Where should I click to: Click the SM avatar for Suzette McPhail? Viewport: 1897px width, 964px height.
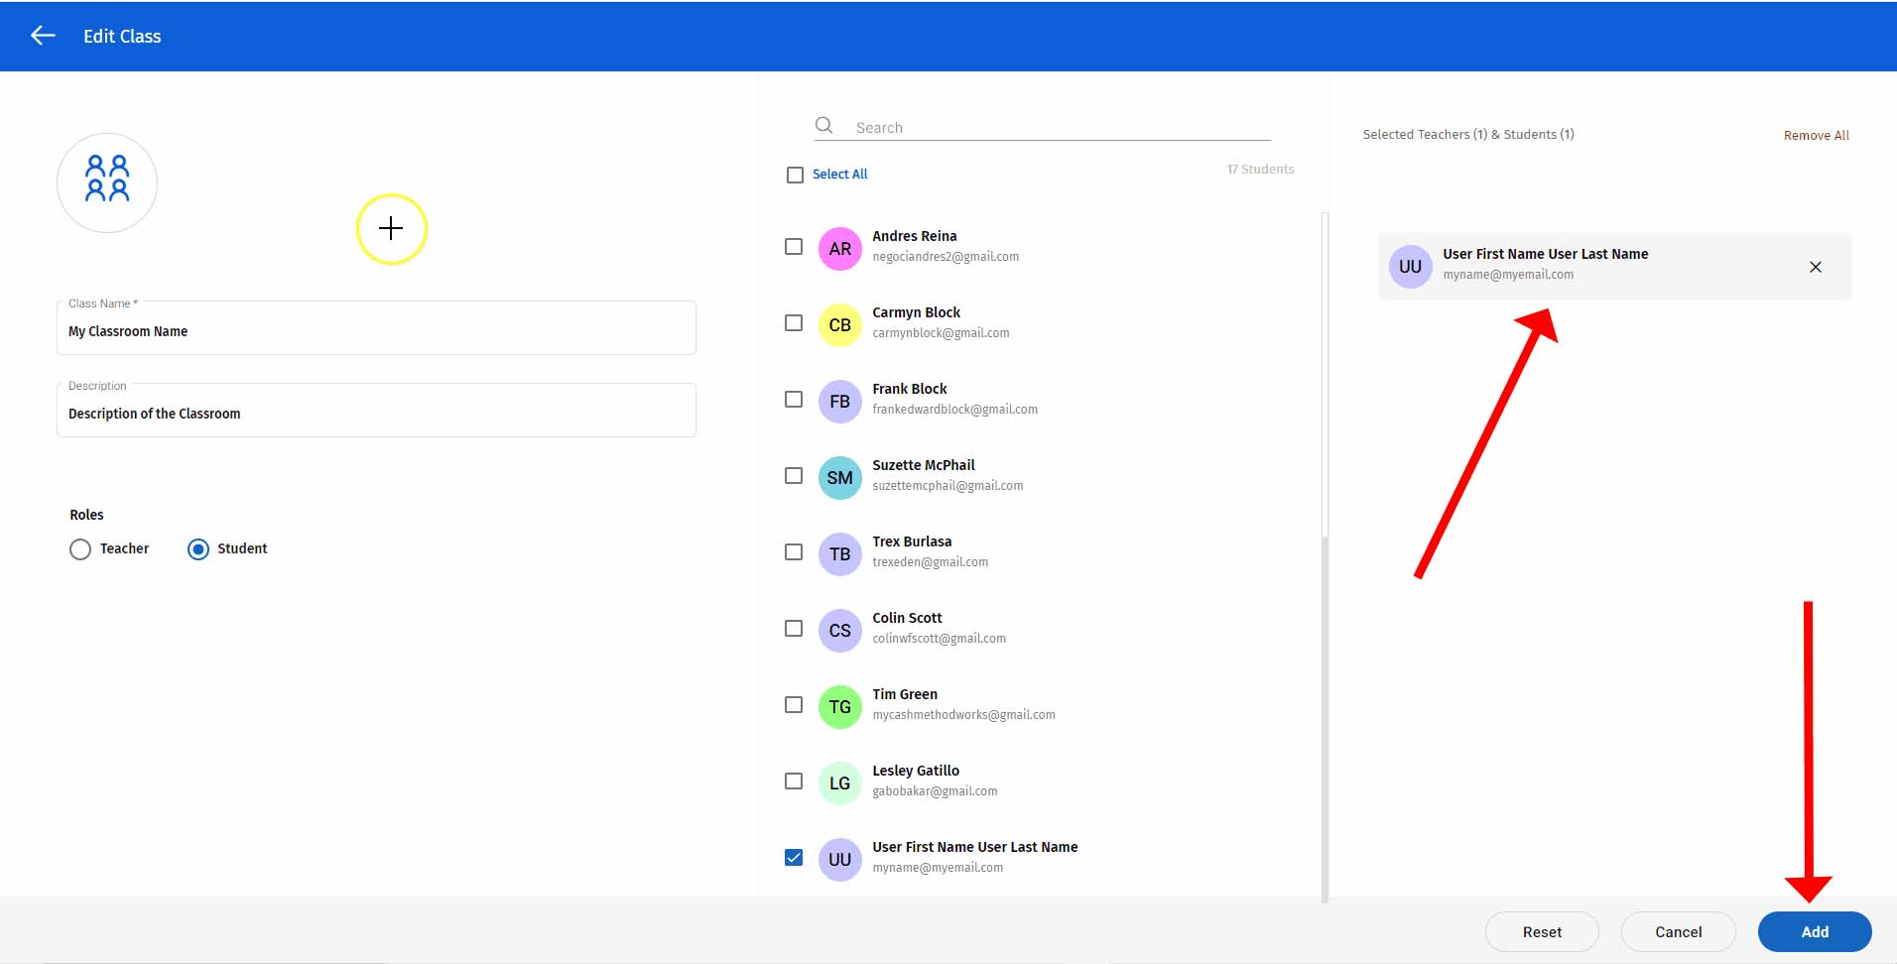coord(839,477)
